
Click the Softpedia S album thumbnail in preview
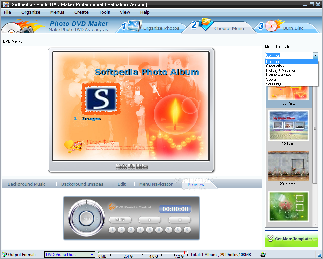(x=101, y=99)
